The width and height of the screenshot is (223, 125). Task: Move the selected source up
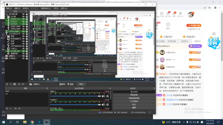click(19, 84)
